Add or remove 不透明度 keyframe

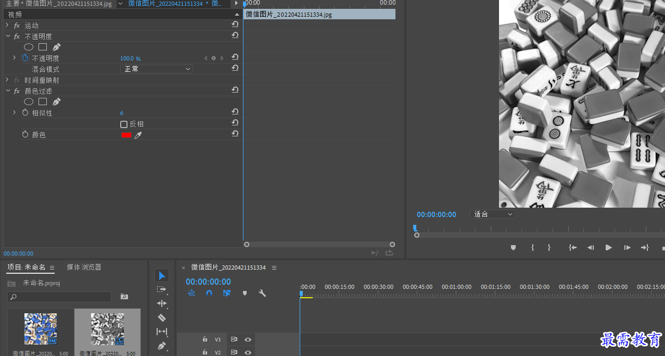(213, 58)
